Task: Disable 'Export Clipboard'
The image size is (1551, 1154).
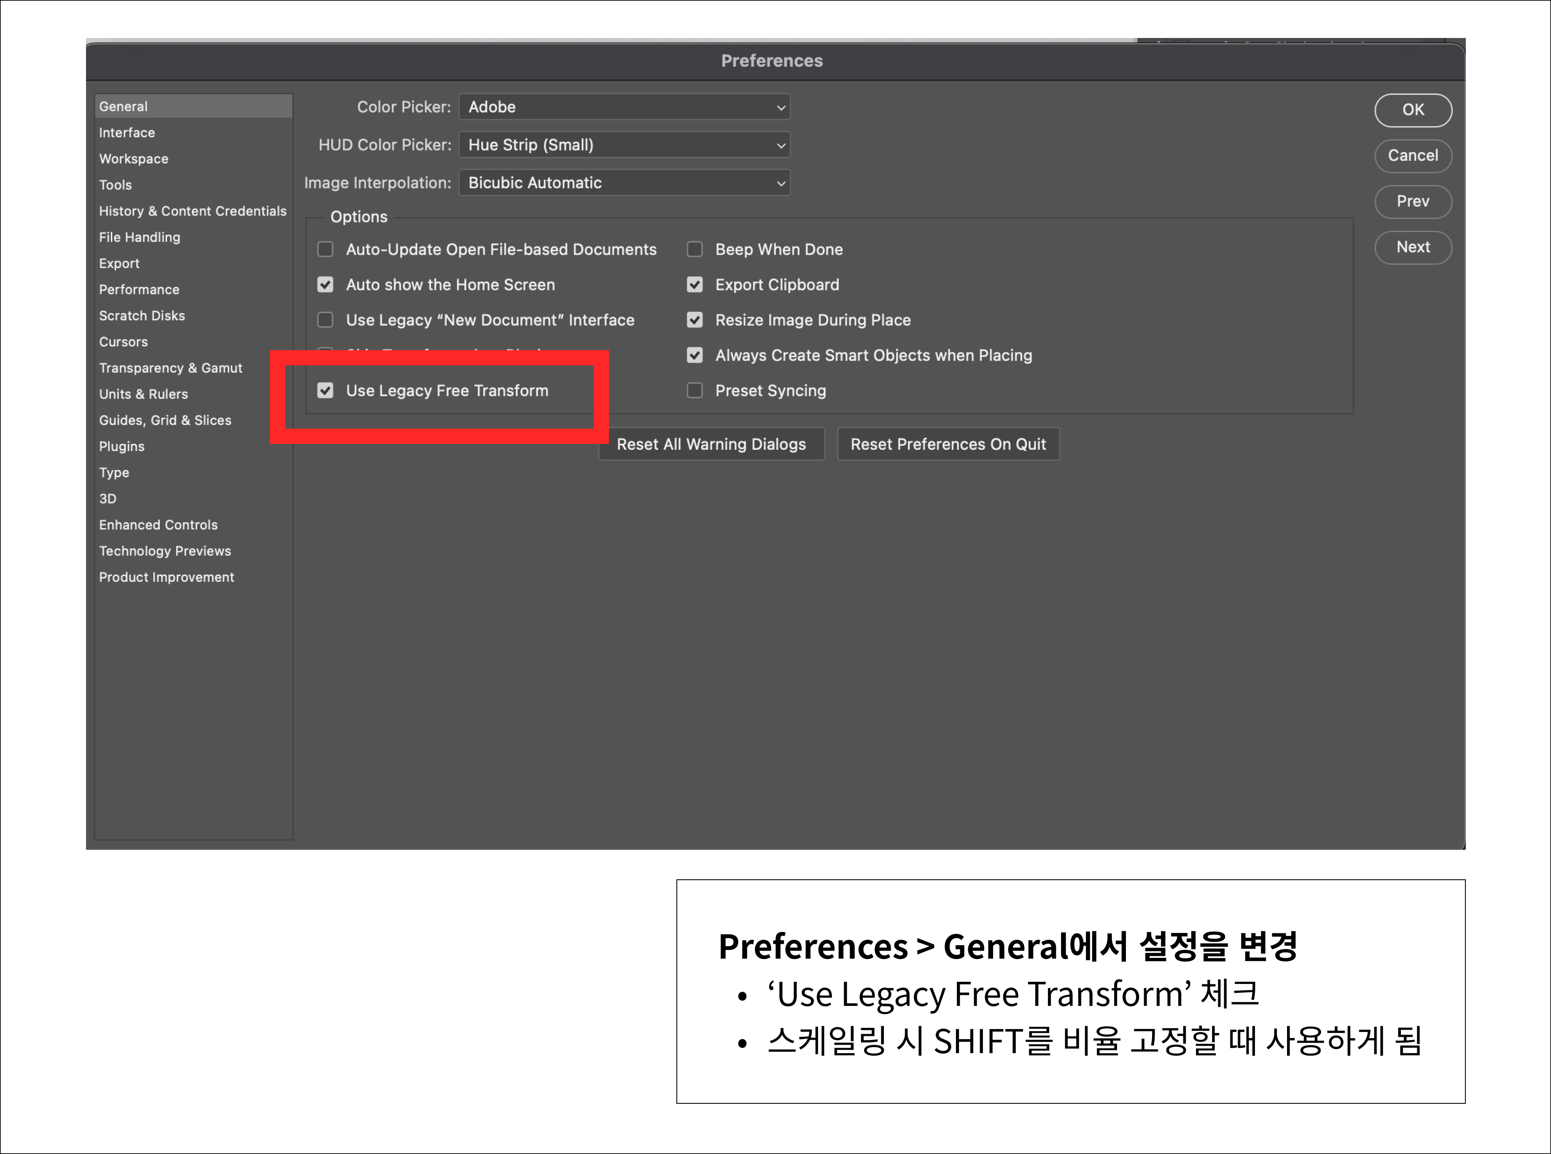Action: point(695,284)
